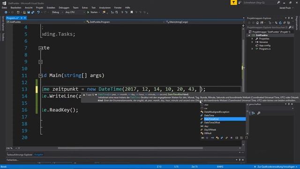Click the Save All toolbar icon
The image size is (300, 169).
[x=33, y=12]
